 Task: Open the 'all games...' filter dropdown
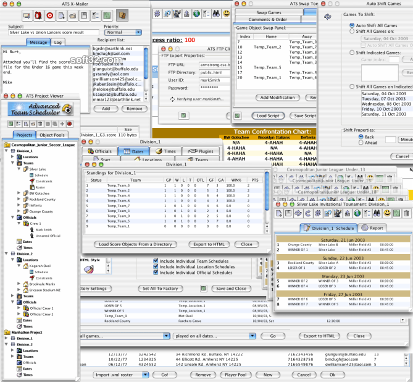(x=125, y=336)
